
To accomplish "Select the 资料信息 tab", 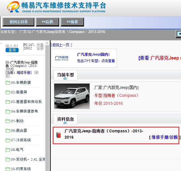I will tap(65, 119).
